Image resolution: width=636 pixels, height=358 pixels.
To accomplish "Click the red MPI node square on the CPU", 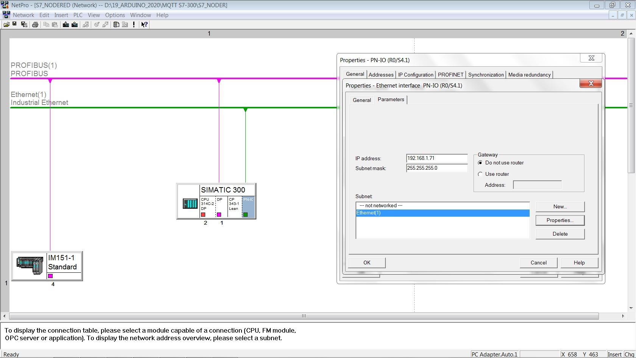I will click(x=203, y=215).
